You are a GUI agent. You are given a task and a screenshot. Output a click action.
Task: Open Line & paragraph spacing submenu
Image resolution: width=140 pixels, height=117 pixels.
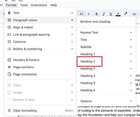click(x=40, y=35)
